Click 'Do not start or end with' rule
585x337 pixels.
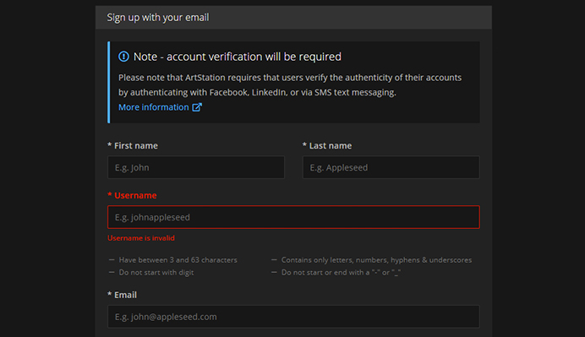341,273
